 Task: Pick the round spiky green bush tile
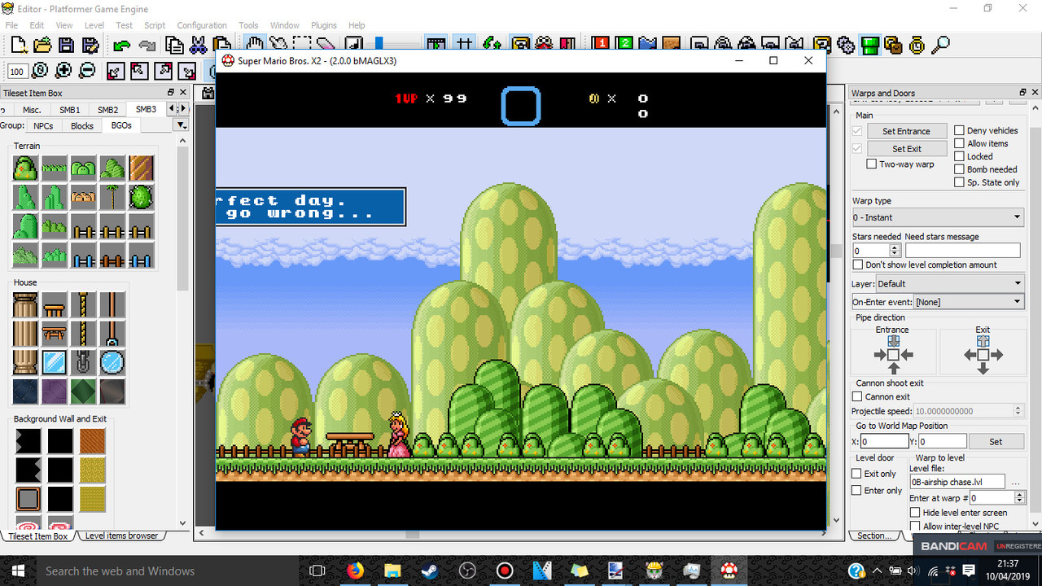point(141,197)
